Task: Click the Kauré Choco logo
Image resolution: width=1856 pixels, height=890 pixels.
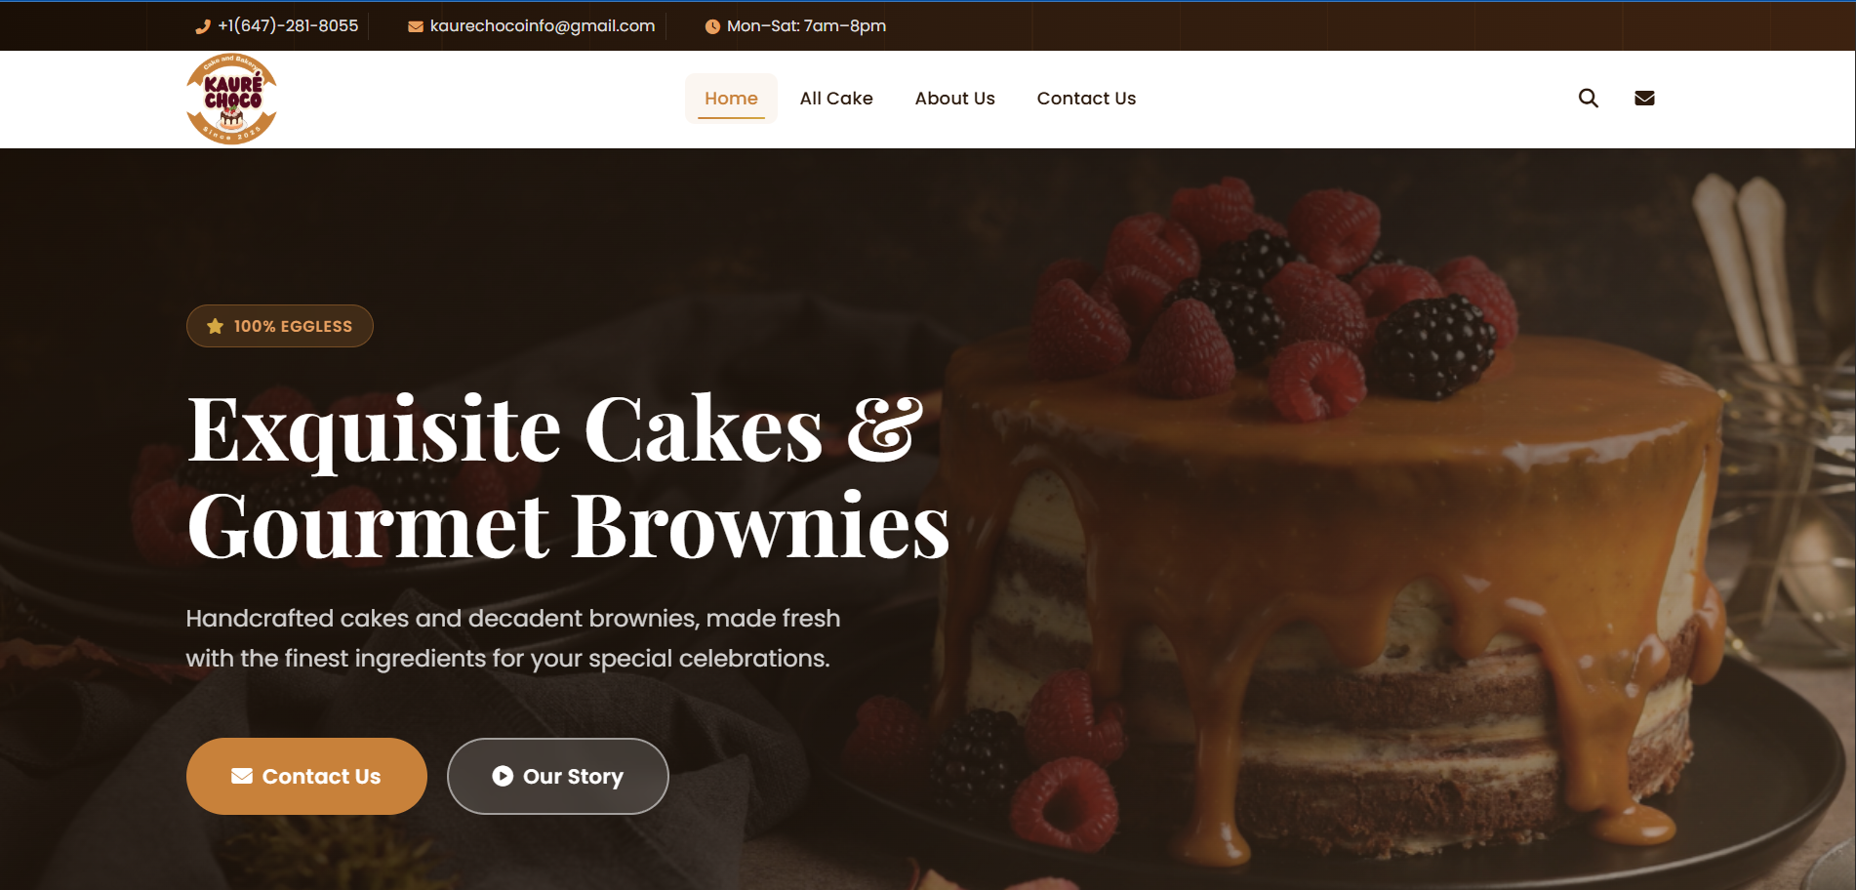Action: pos(232,99)
